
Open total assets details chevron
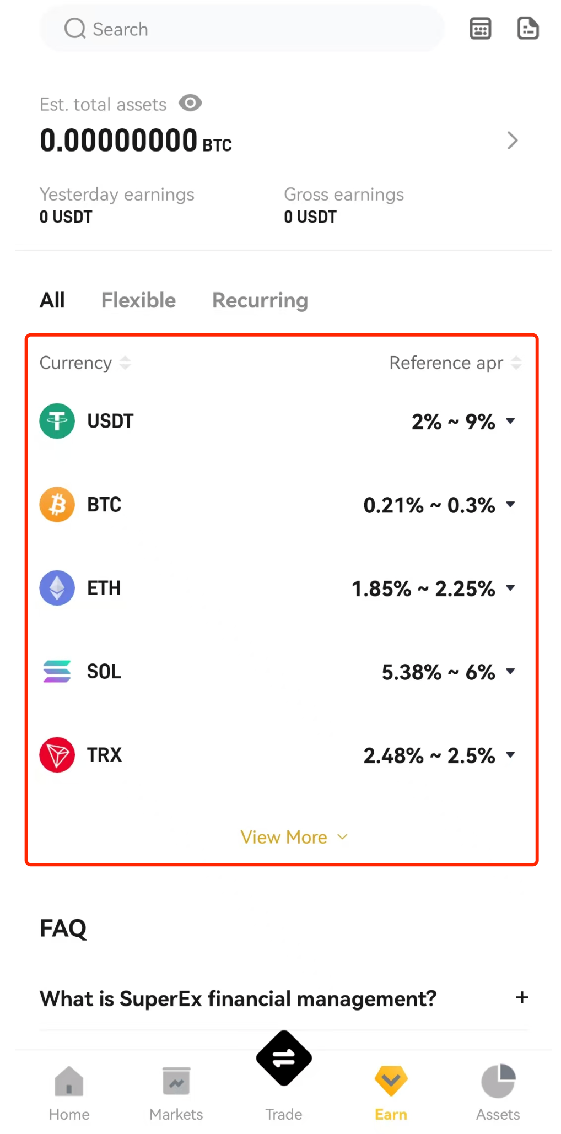coord(513,141)
